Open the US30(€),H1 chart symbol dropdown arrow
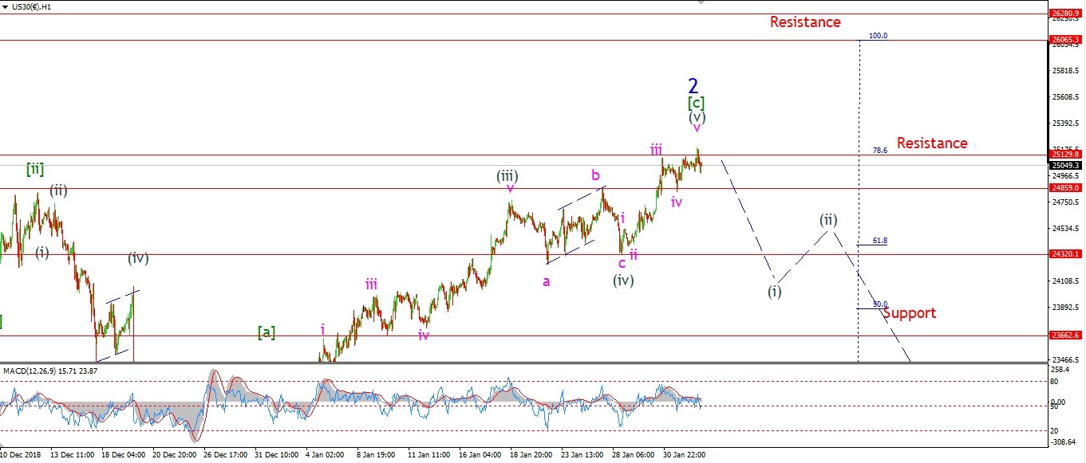The image size is (1086, 463). click(6, 6)
